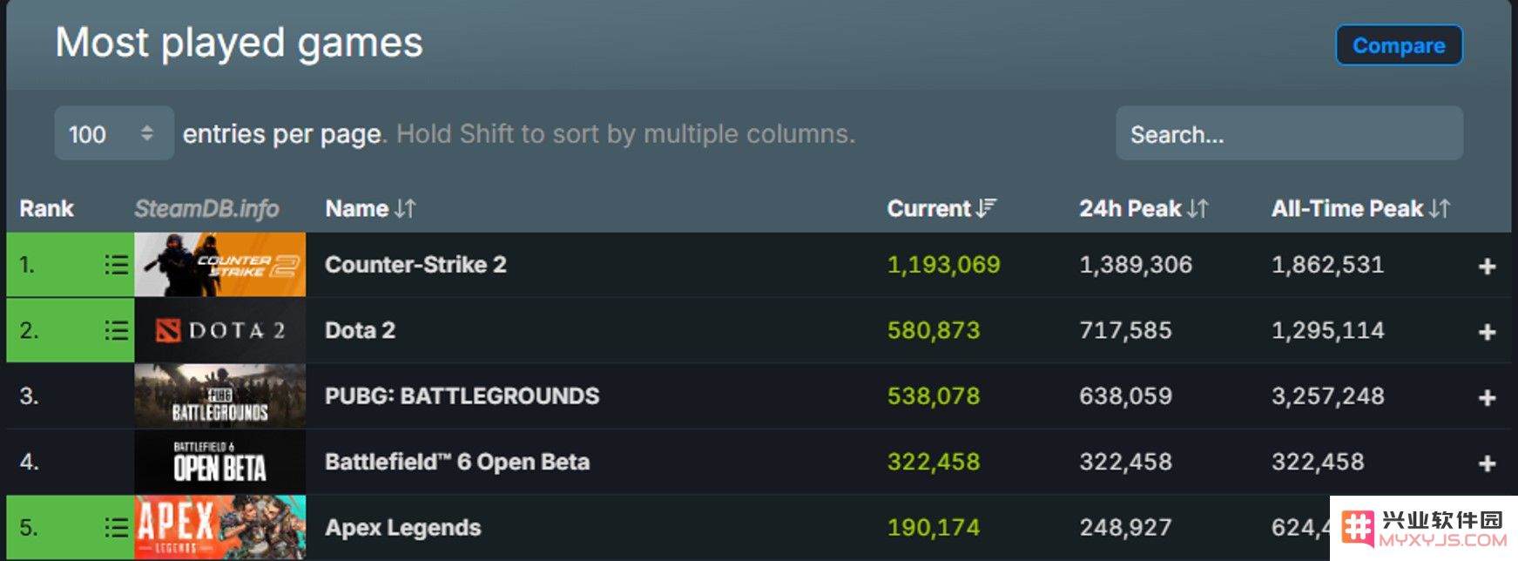Click Dota 2 all-time peak 1,295,114
The height and width of the screenshot is (561, 1518).
click(x=1327, y=330)
